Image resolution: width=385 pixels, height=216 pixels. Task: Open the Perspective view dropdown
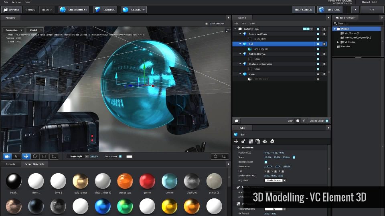click(13, 30)
